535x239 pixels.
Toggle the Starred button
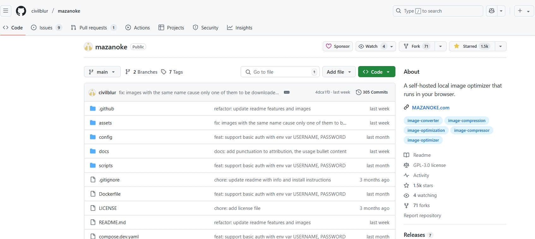[x=472, y=46]
